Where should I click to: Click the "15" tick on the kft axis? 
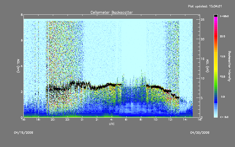click(203, 59)
